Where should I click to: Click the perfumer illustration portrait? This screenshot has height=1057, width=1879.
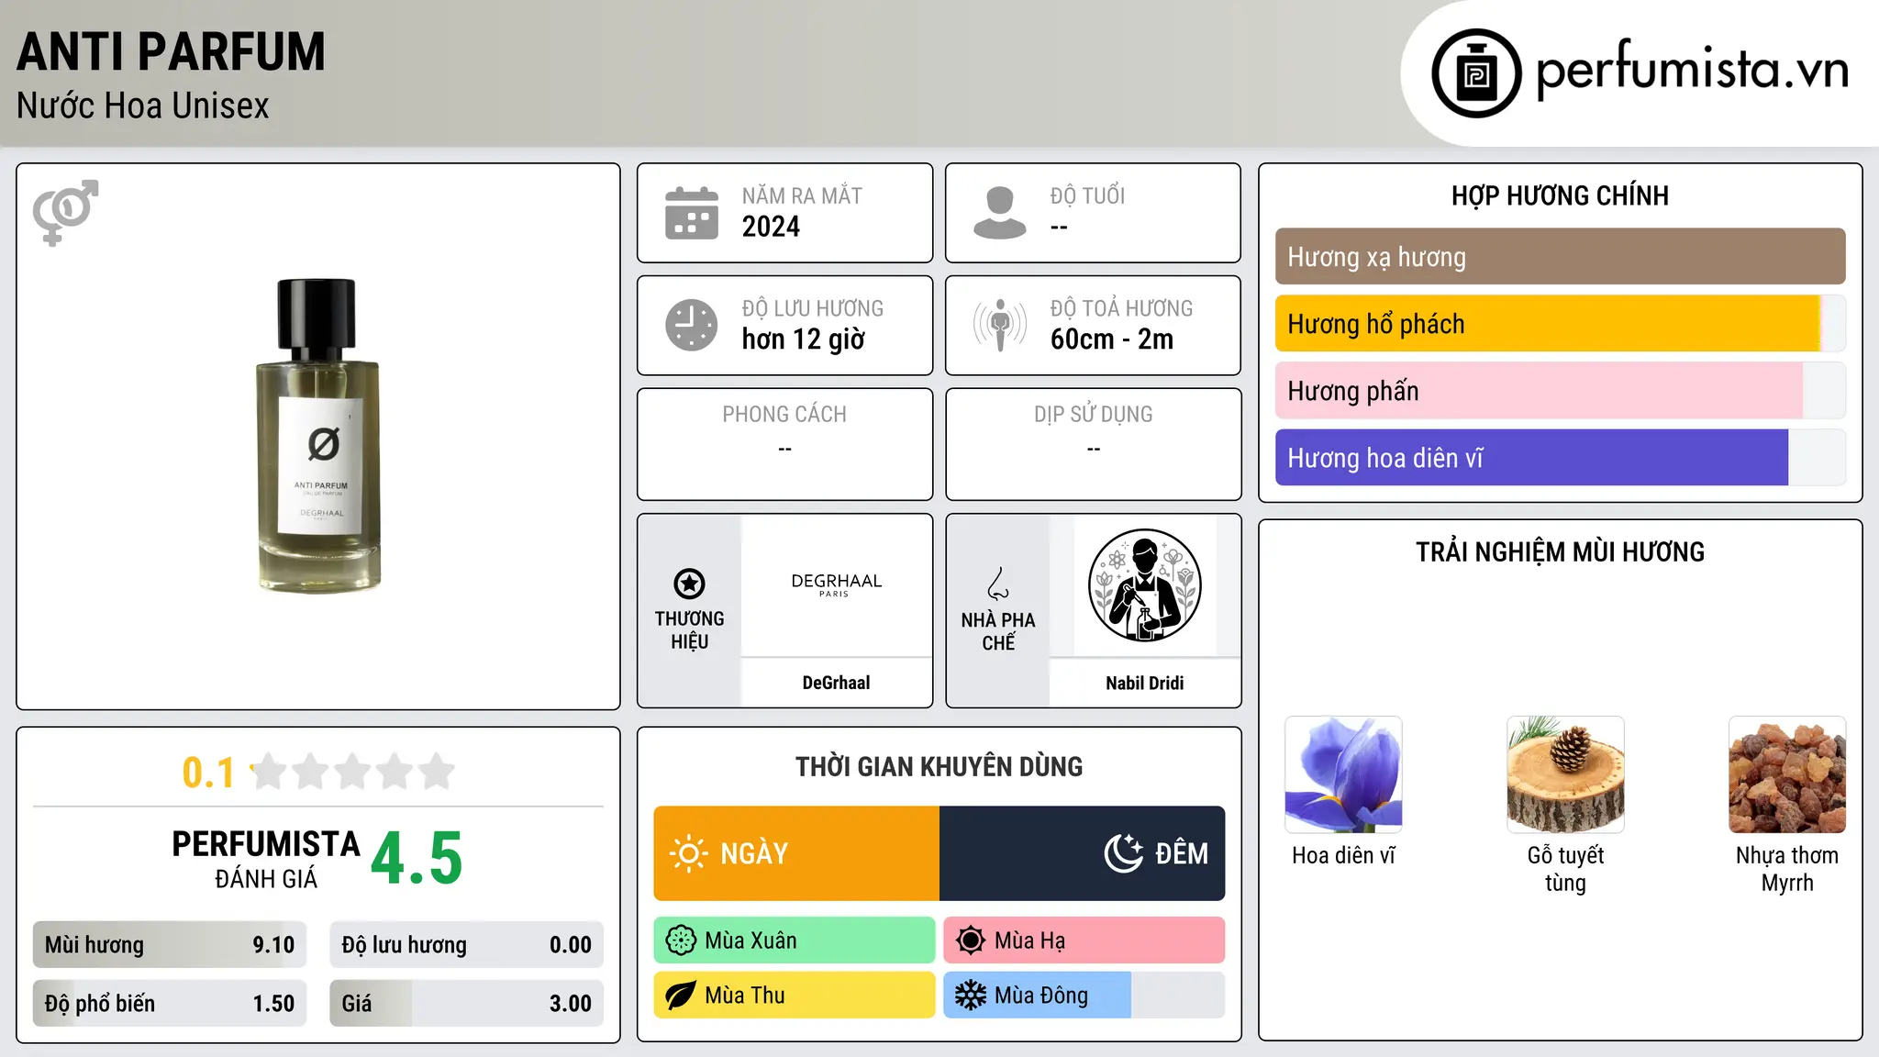point(1144,585)
